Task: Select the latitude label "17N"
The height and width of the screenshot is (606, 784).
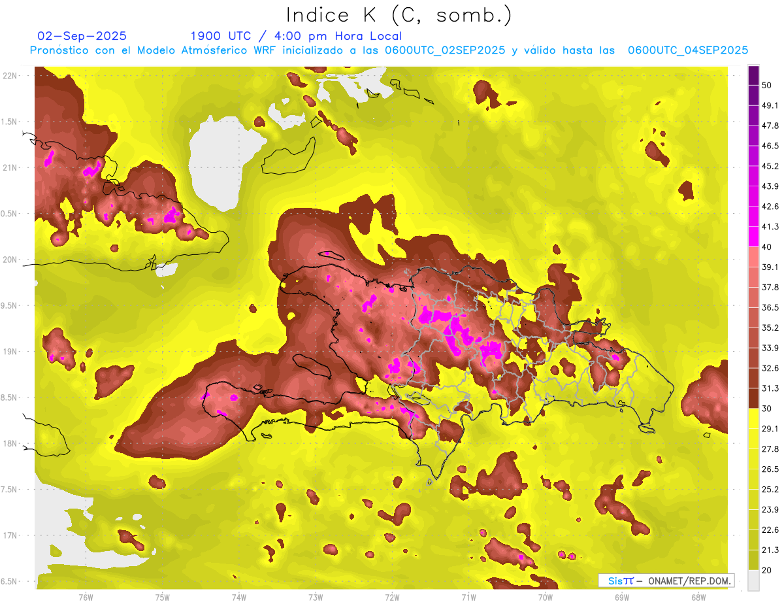Action: [11, 535]
